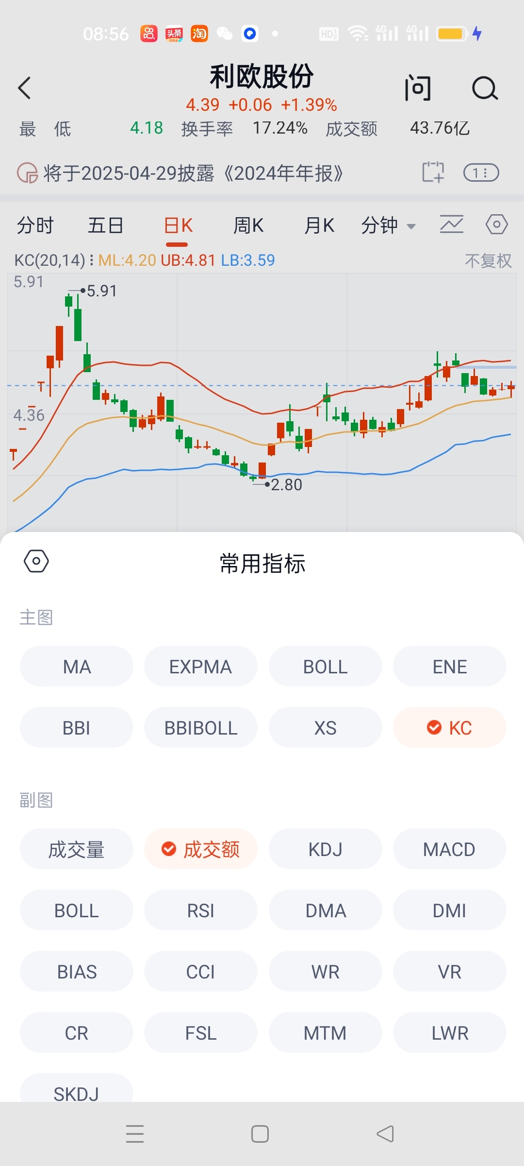Tap the back arrow icon
Viewport: 524px width, 1166px height.
click(x=24, y=88)
